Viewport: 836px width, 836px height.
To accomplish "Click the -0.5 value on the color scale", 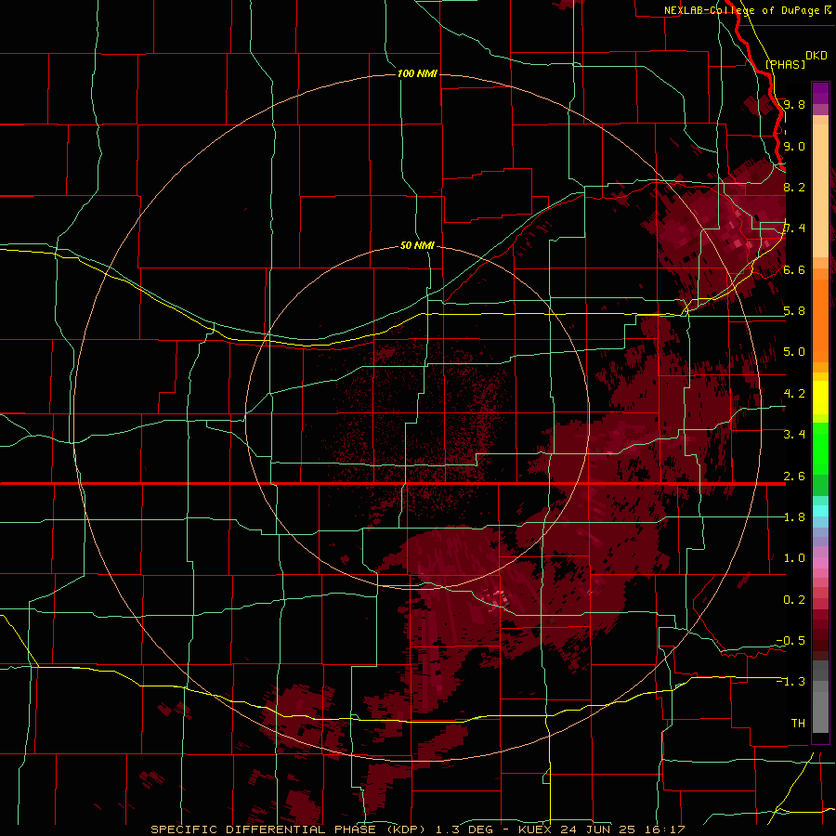I will click(x=790, y=641).
